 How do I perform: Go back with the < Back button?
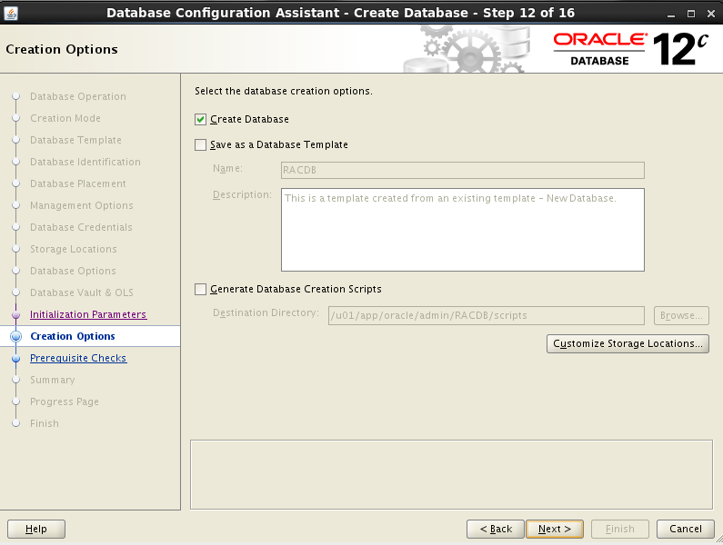(496, 529)
